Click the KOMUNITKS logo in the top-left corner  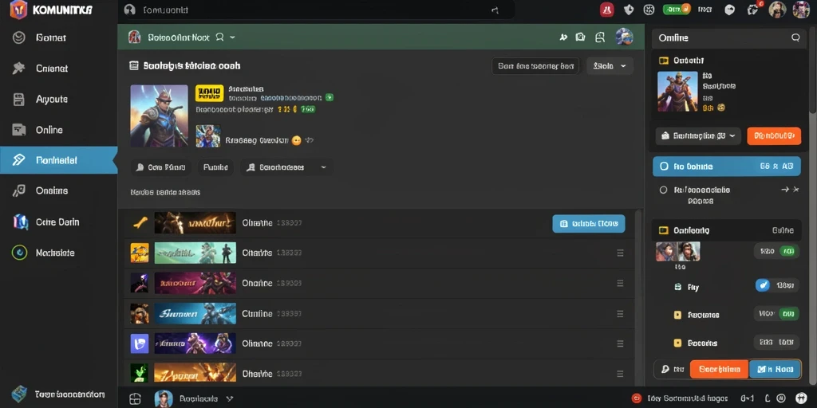point(51,10)
